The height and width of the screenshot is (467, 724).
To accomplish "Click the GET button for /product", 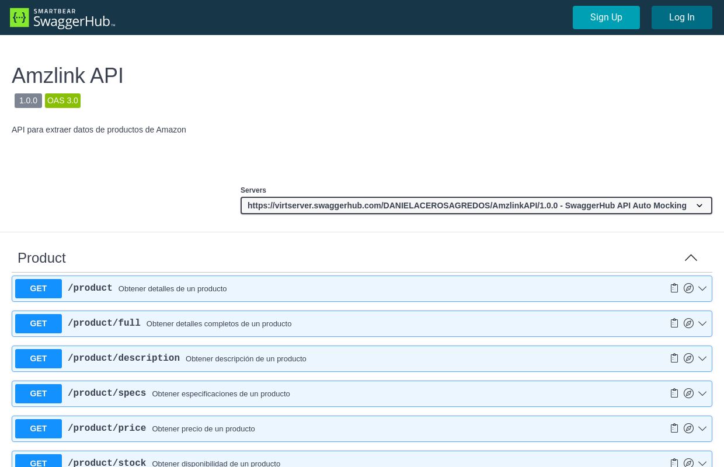I will pos(39,288).
